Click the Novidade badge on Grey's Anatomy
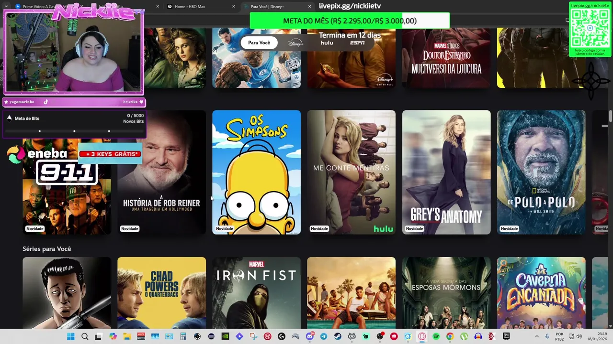Image resolution: width=613 pixels, height=344 pixels. coord(414,228)
